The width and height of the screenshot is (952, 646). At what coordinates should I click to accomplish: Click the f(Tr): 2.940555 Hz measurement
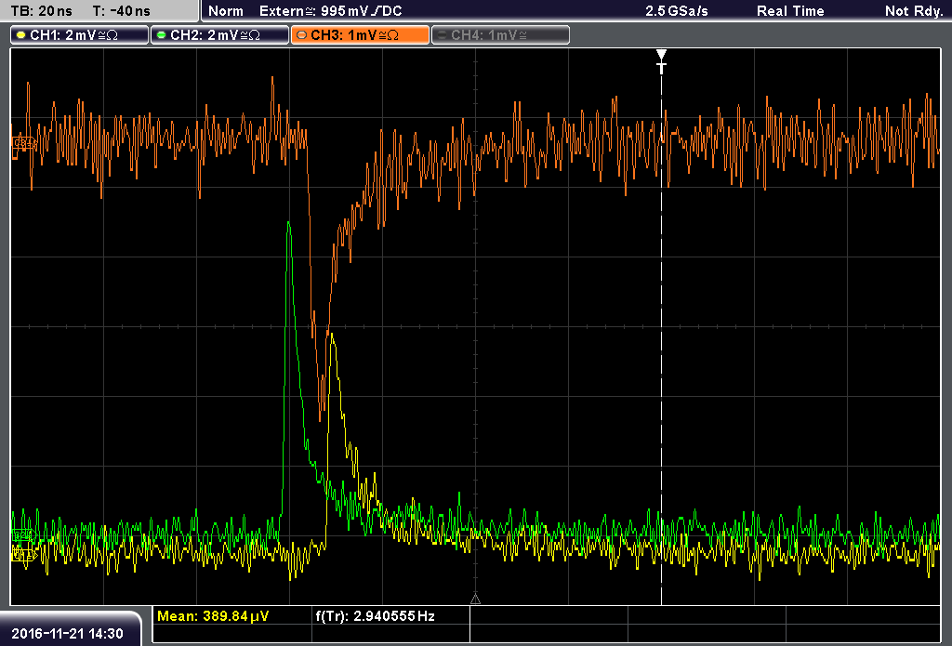click(x=376, y=616)
